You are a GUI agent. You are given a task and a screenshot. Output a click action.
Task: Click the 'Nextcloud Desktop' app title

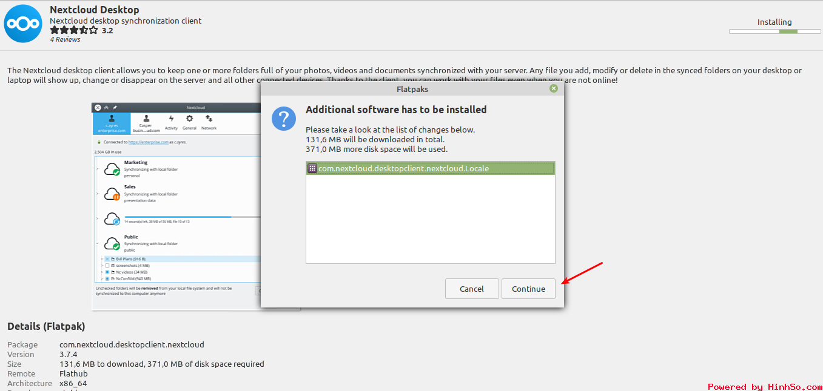(95, 10)
